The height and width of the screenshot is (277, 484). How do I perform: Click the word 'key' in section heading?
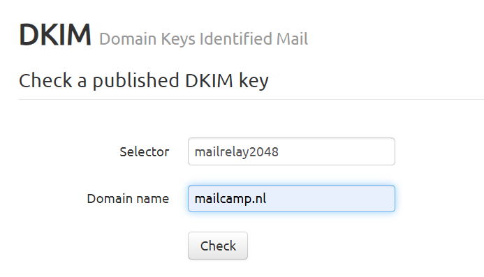click(254, 82)
